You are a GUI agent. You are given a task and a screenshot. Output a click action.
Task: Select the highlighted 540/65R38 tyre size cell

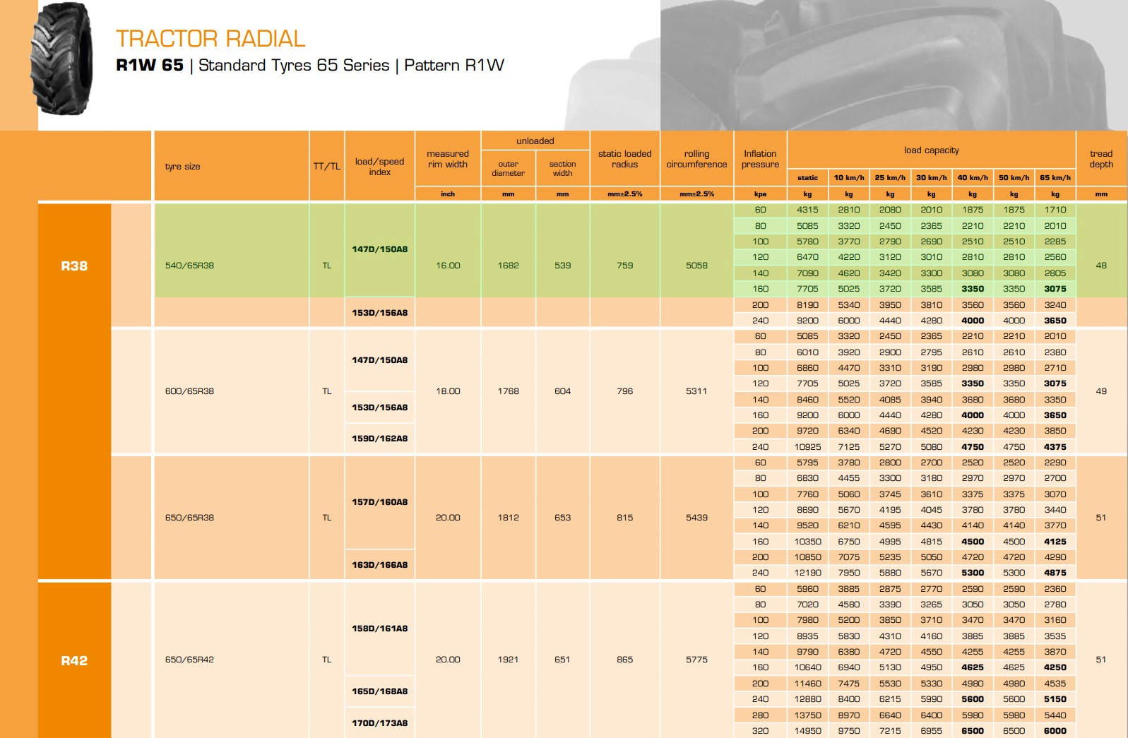point(189,266)
